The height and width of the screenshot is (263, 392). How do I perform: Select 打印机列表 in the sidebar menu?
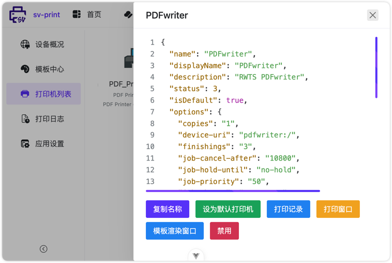[53, 94]
